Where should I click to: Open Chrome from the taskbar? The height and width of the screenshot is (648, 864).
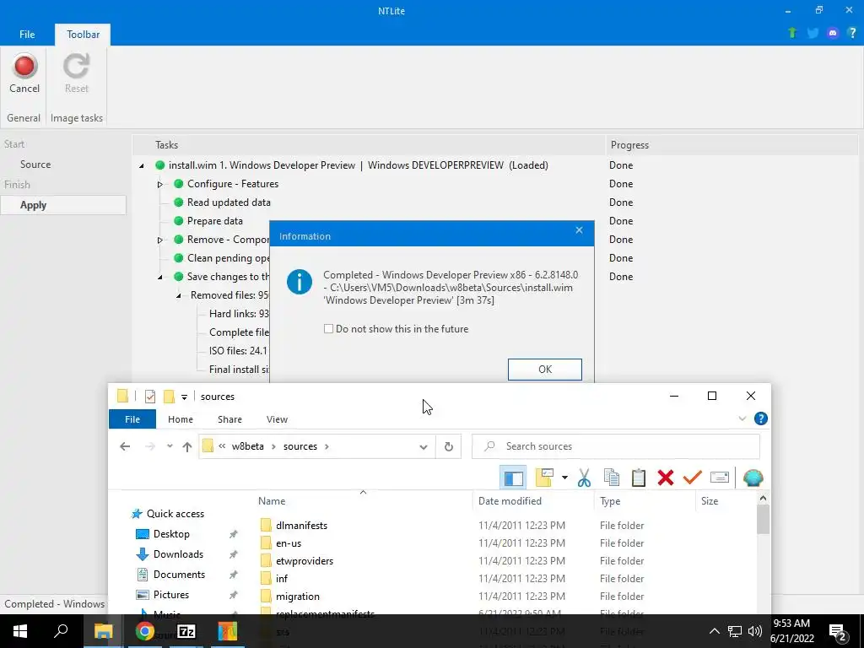145,631
